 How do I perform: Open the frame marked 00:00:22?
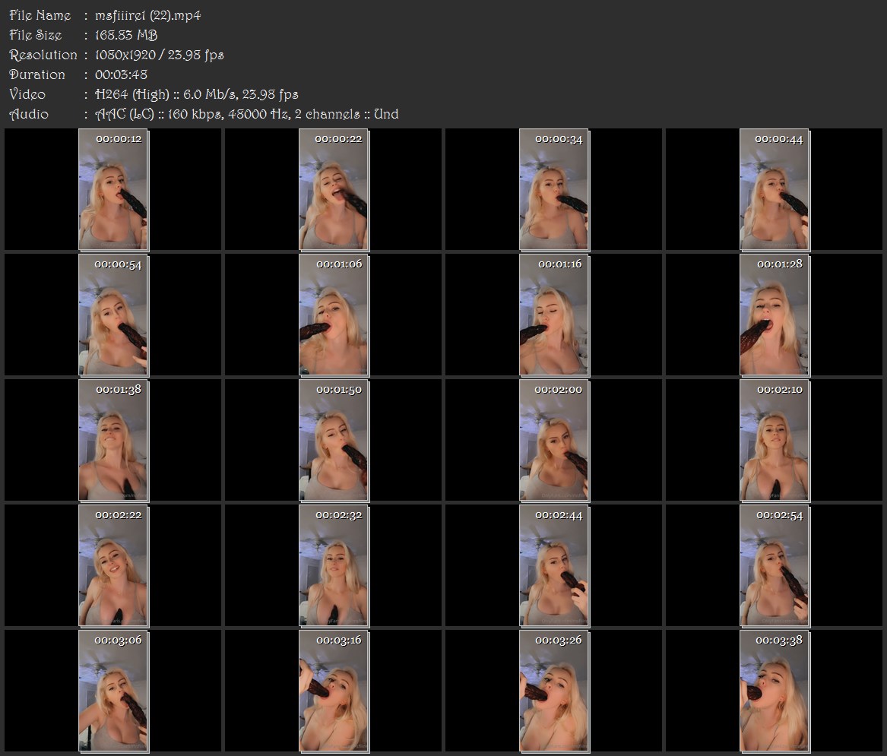click(334, 189)
